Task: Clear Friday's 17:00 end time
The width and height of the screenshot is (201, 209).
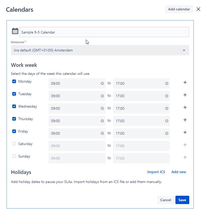Action: (167, 133)
